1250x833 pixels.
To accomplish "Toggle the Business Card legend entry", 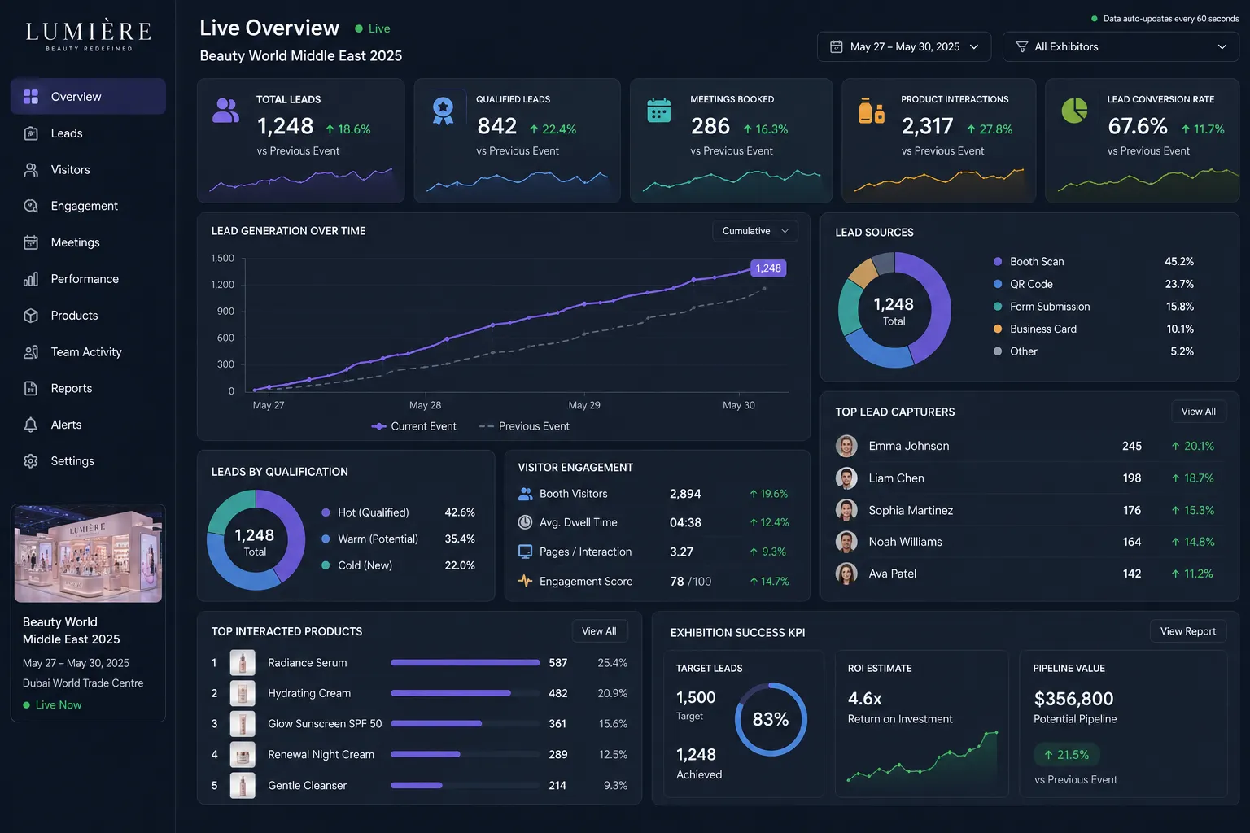I will (1035, 329).
